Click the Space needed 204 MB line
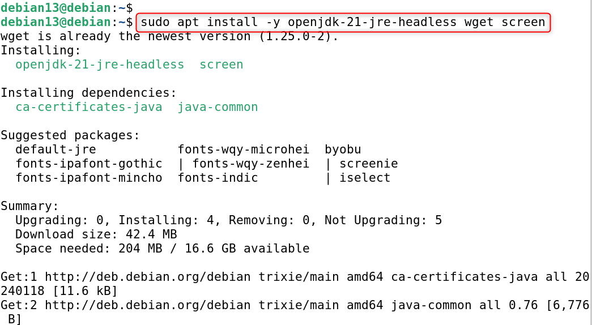The width and height of the screenshot is (592, 325). [162, 249]
